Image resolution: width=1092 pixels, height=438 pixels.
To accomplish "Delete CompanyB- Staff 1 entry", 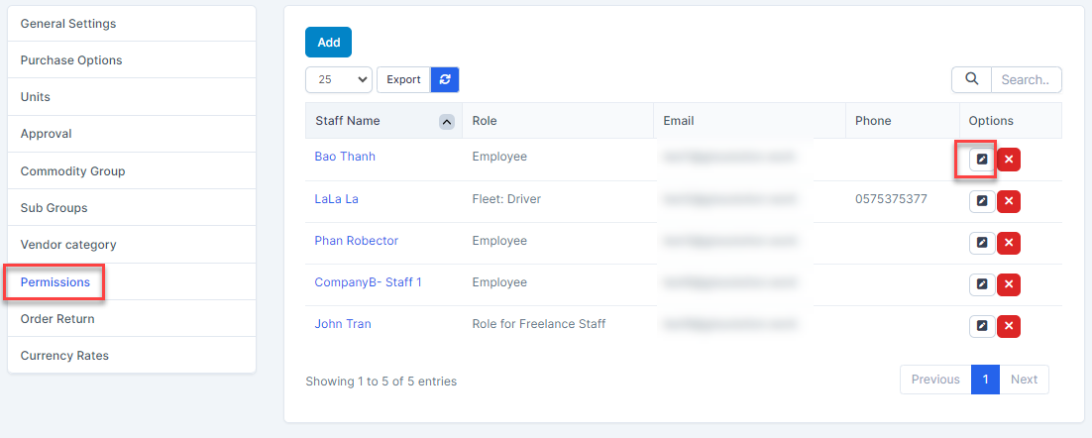I will click(x=1009, y=284).
